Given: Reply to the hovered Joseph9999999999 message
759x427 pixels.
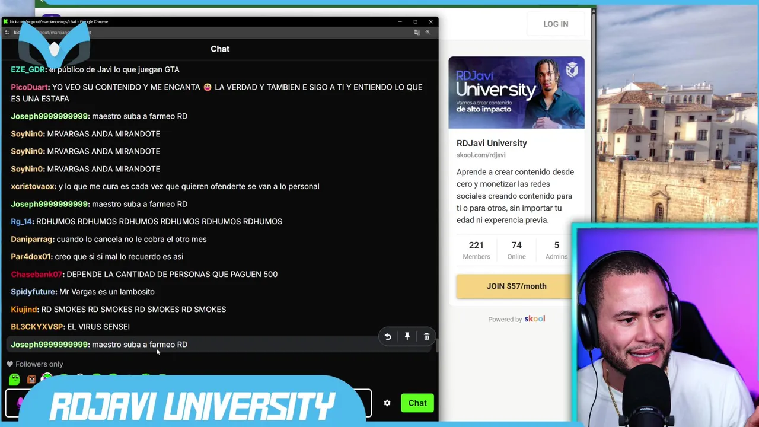Looking at the screenshot, I should [x=388, y=337].
